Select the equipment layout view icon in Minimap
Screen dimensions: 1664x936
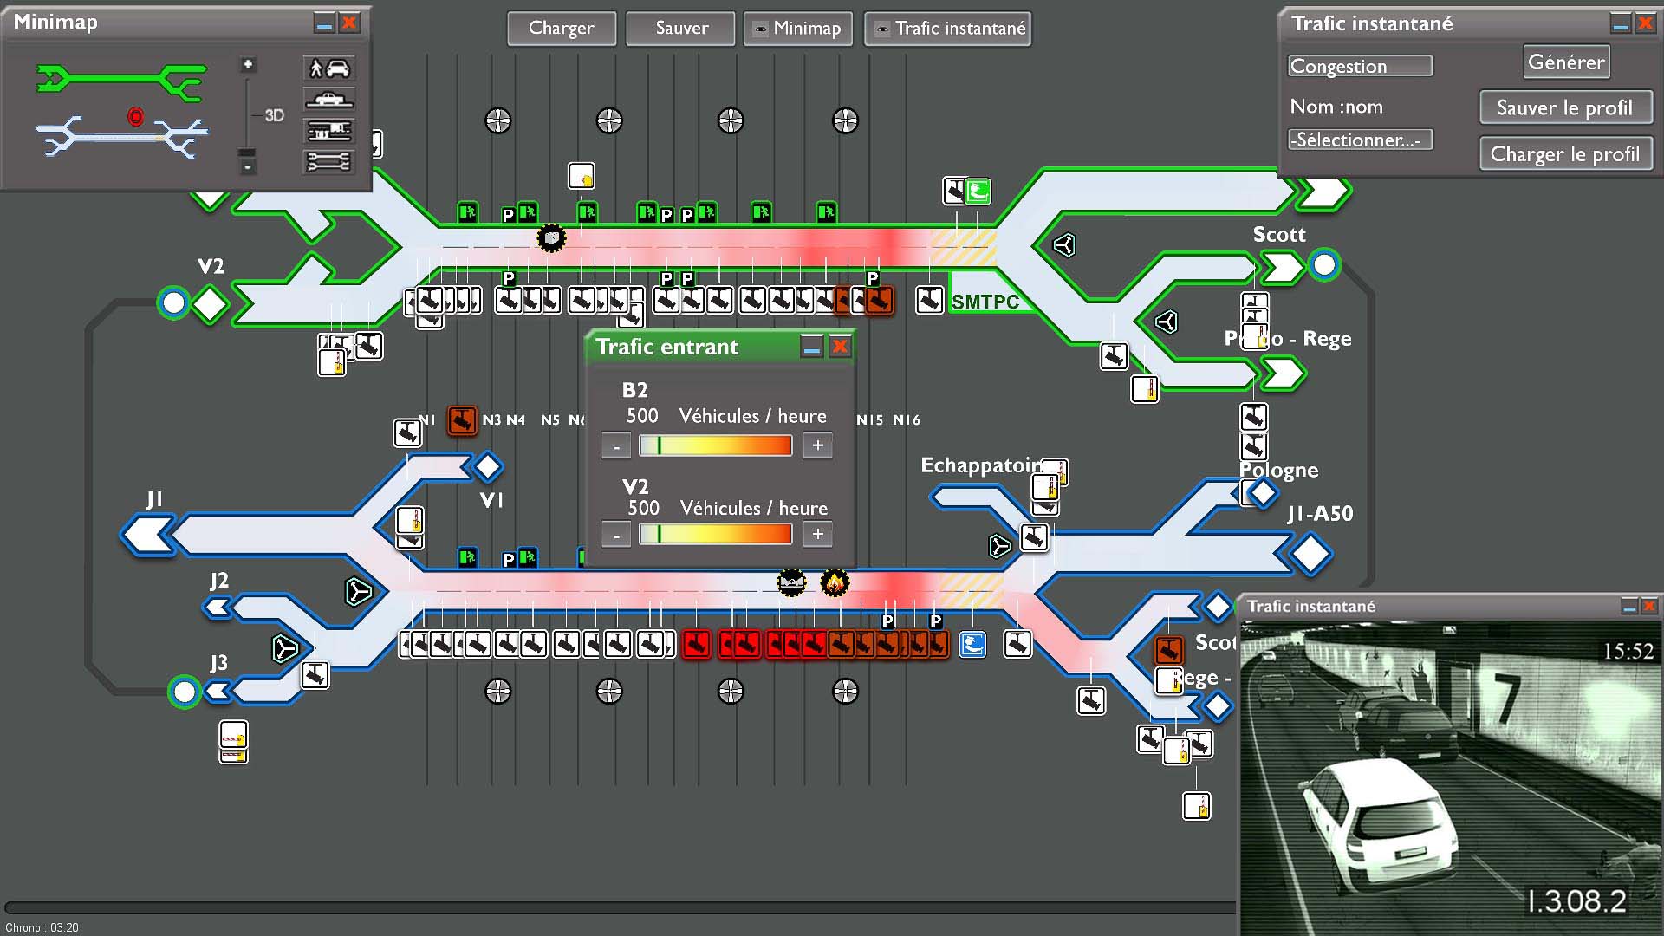329,131
